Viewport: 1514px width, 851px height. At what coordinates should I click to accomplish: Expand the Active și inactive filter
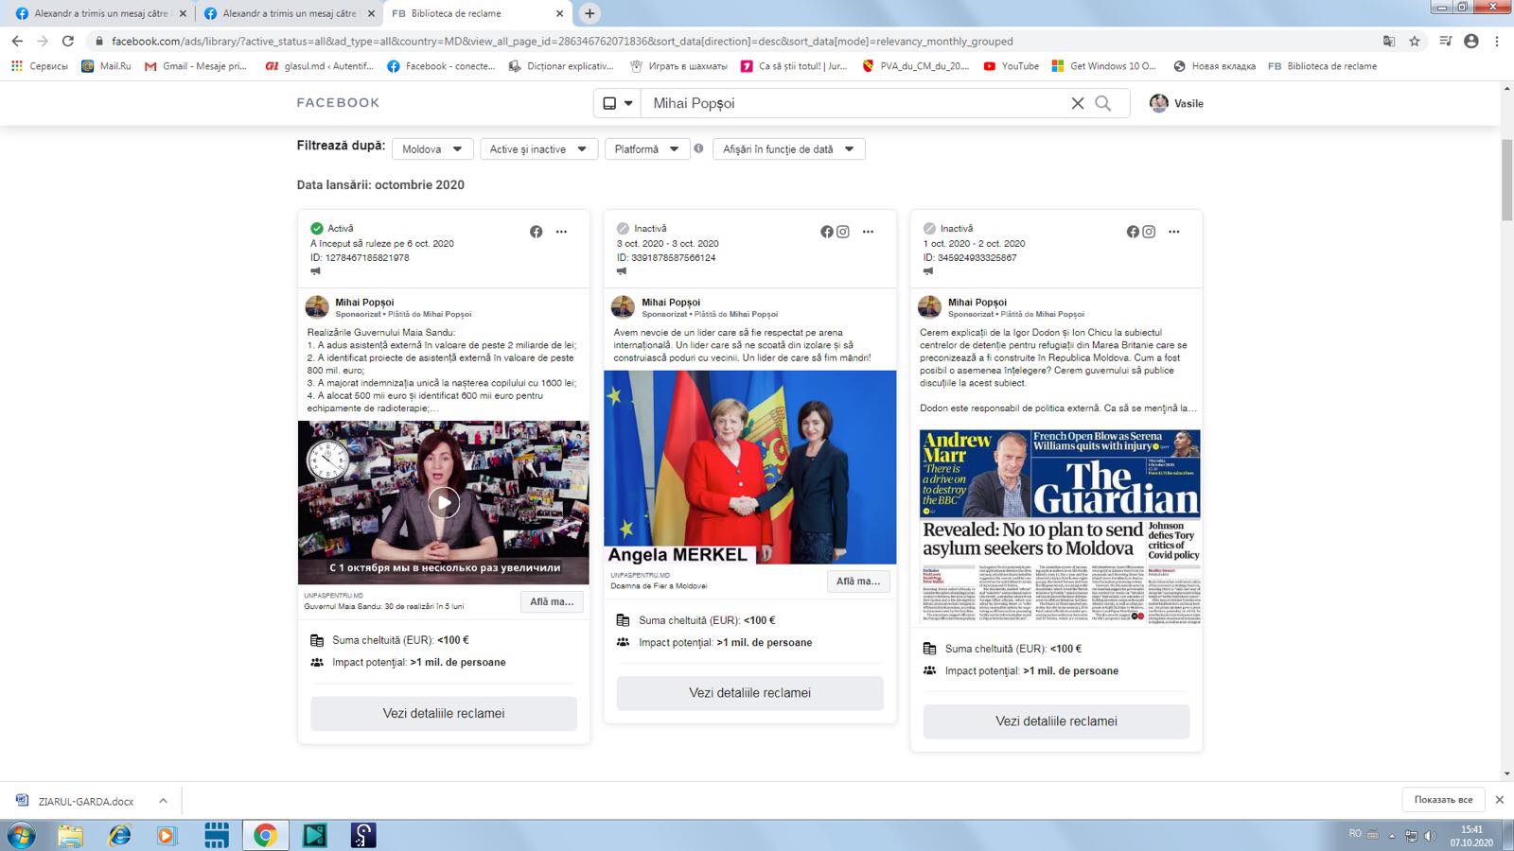tap(537, 149)
